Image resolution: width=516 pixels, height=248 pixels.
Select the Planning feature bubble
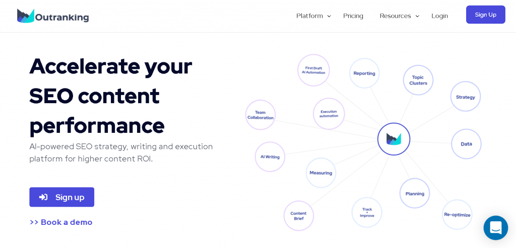(415, 193)
